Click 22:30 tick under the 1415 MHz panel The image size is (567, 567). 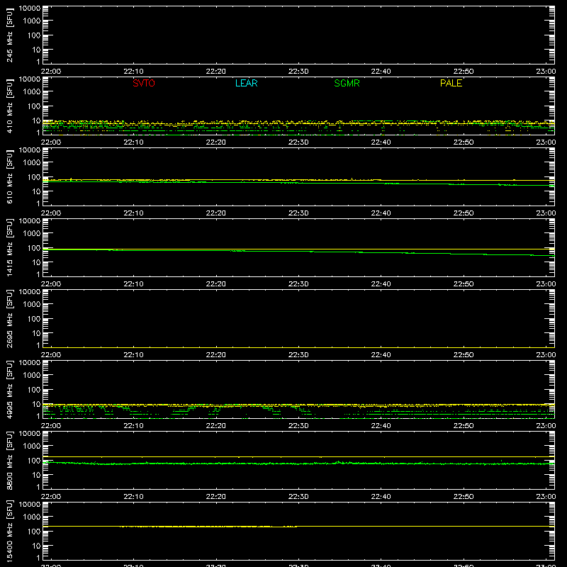(x=298, y=284)
